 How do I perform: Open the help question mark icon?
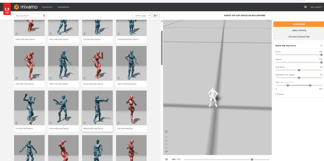[305, 7]
